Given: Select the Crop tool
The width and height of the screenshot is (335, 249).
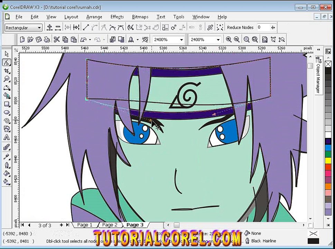Looking at the screenshot, I should [7, 71].
